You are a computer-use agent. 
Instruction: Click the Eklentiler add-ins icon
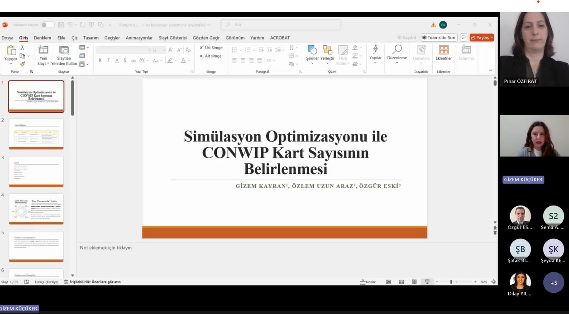coord(444,51)
